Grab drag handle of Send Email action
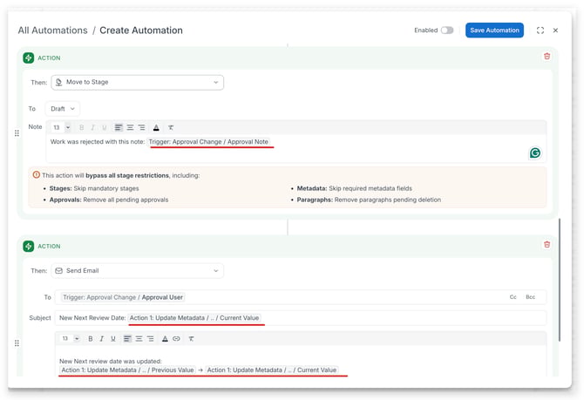This screenshot has width=584, height=400. point(17,343)
